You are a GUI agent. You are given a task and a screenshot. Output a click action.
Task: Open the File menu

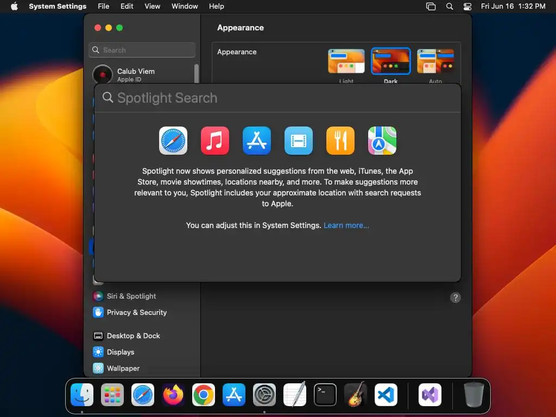[104, 7]
